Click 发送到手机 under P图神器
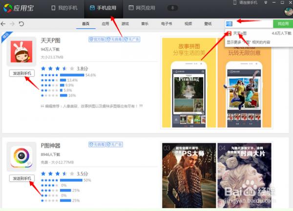This screenshot has height=211, width=293. point(22,178)
